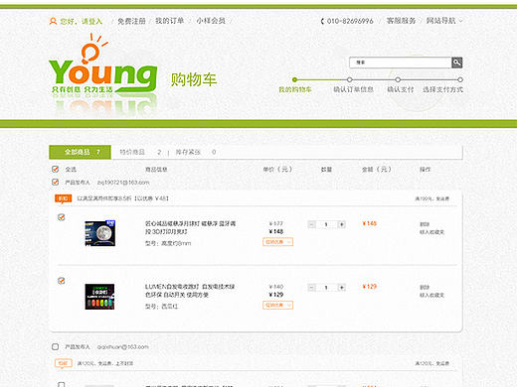
Task: Click the 单价（元） column header
Action: coord(277,170)
